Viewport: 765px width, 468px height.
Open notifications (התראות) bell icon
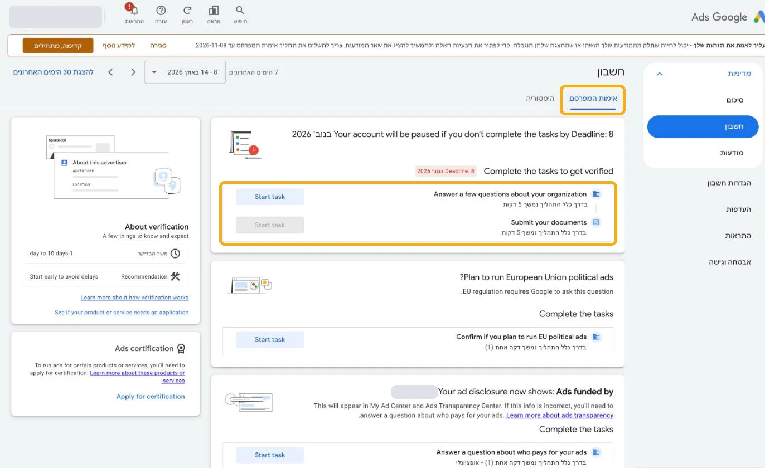134,11
